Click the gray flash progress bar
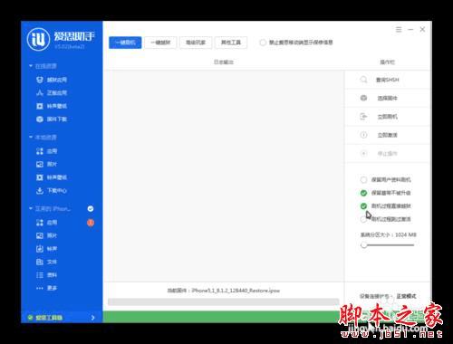The height and width of the screenshot is (344, 453). click(x=224, y=301)
